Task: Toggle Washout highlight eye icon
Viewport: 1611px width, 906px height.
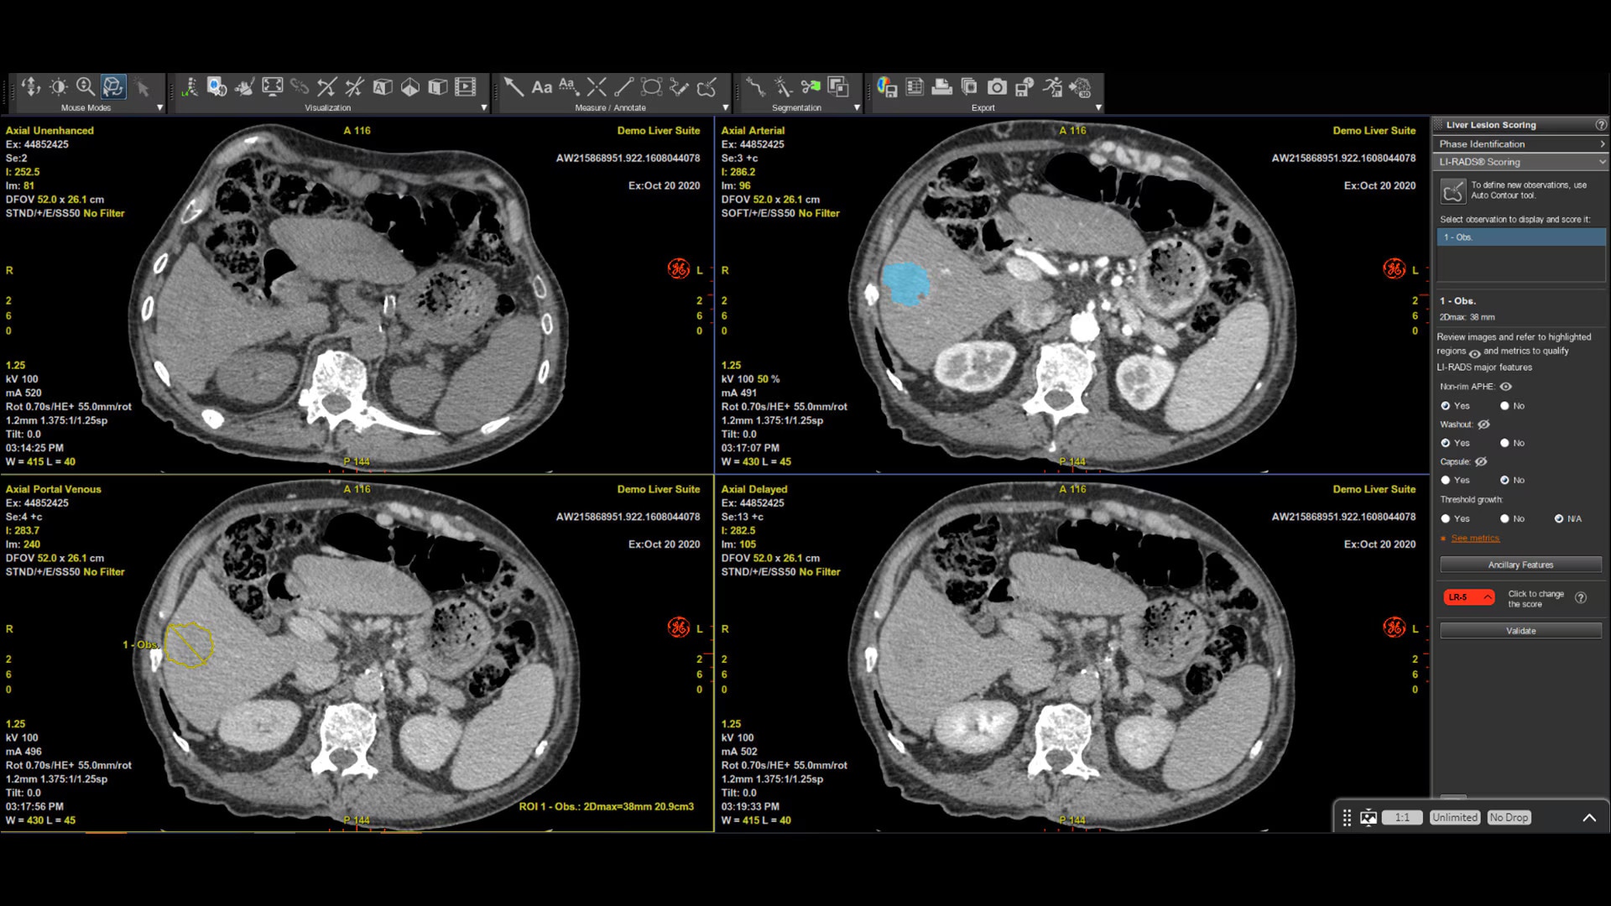Action: (1483, 424)
